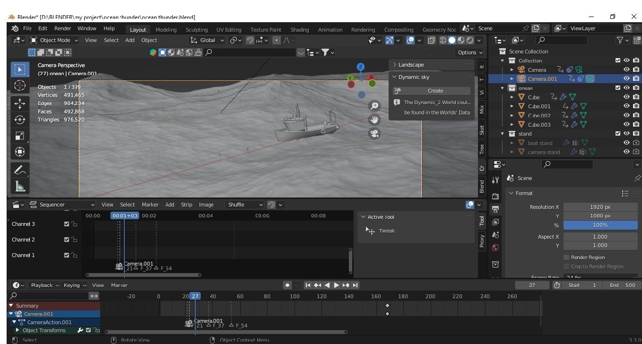Open the World properties tab icon

495,247
